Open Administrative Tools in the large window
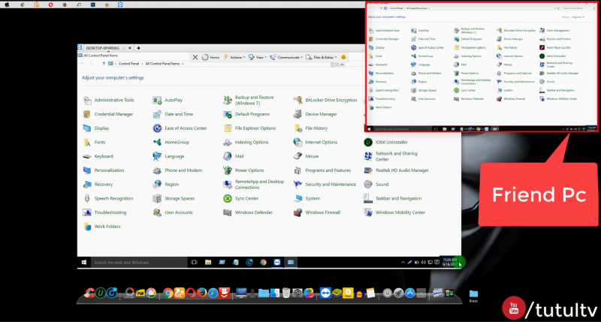This screenshot has height=322, width=601. point(114,100)
